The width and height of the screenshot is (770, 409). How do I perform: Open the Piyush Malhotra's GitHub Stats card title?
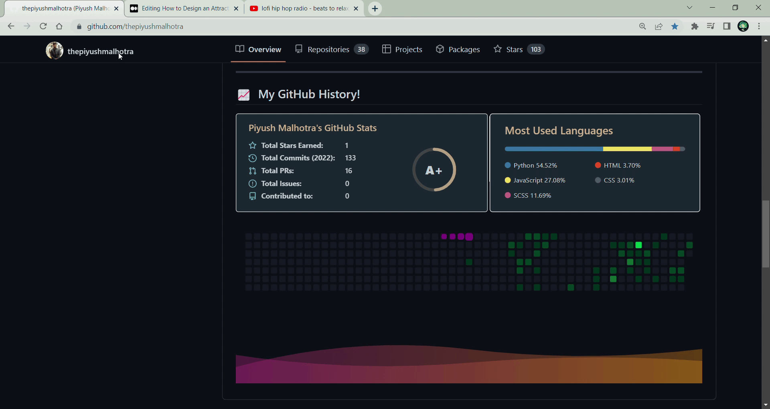pos(312,128)
